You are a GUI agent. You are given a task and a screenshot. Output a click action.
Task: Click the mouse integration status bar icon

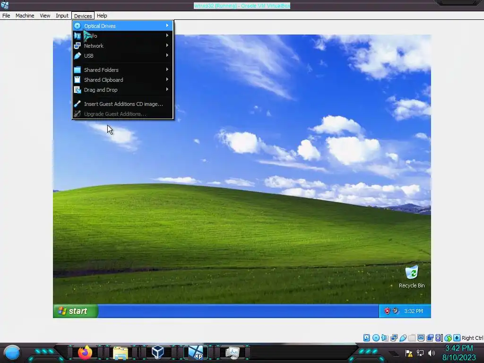pyautogui.click(x=448, y=337)
